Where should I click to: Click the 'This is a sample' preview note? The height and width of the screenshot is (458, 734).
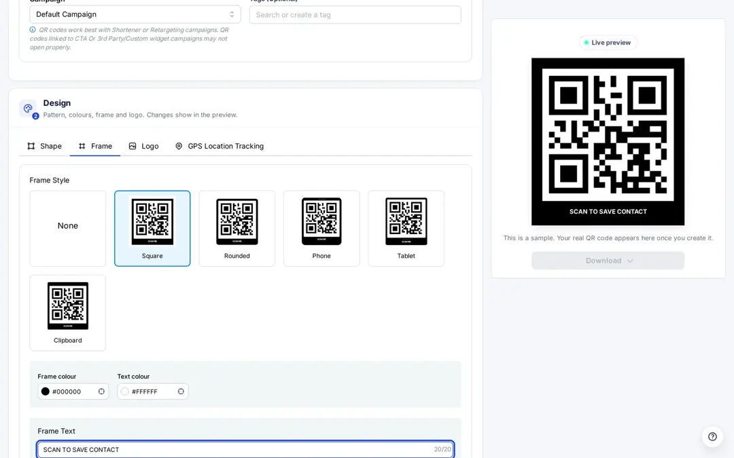[x=608, y=238]
